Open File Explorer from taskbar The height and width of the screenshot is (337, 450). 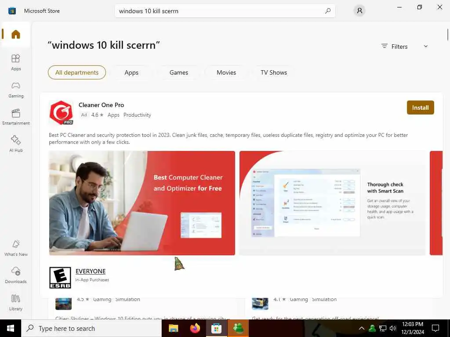click(173, 328)
